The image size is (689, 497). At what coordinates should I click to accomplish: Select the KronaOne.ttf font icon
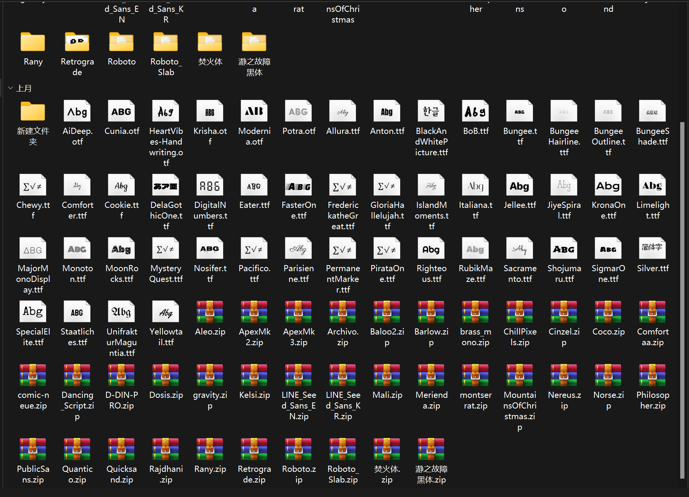point(608,185)
